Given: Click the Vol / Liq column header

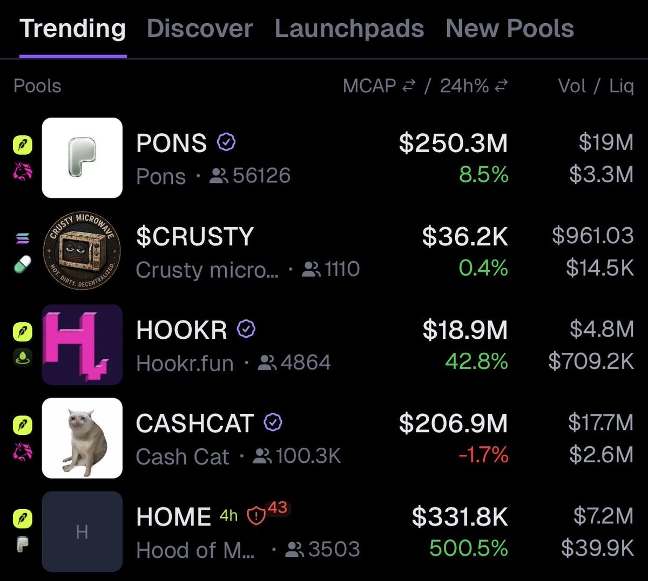Looking at the screenshot, I should pyautogui.click(x=596, y=86).
